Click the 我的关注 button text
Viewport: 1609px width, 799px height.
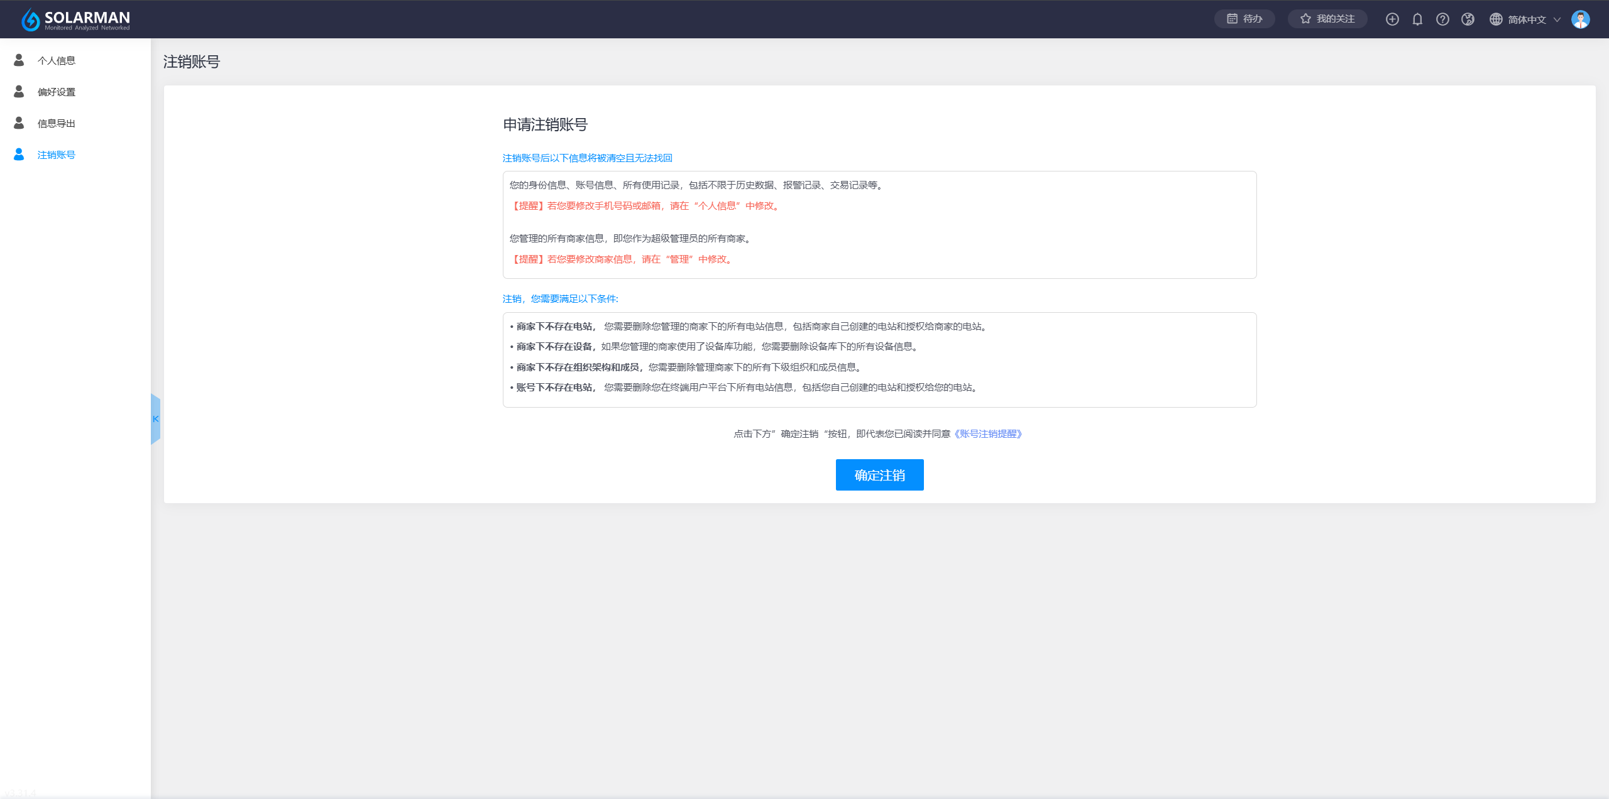(x=1336, y=19)
